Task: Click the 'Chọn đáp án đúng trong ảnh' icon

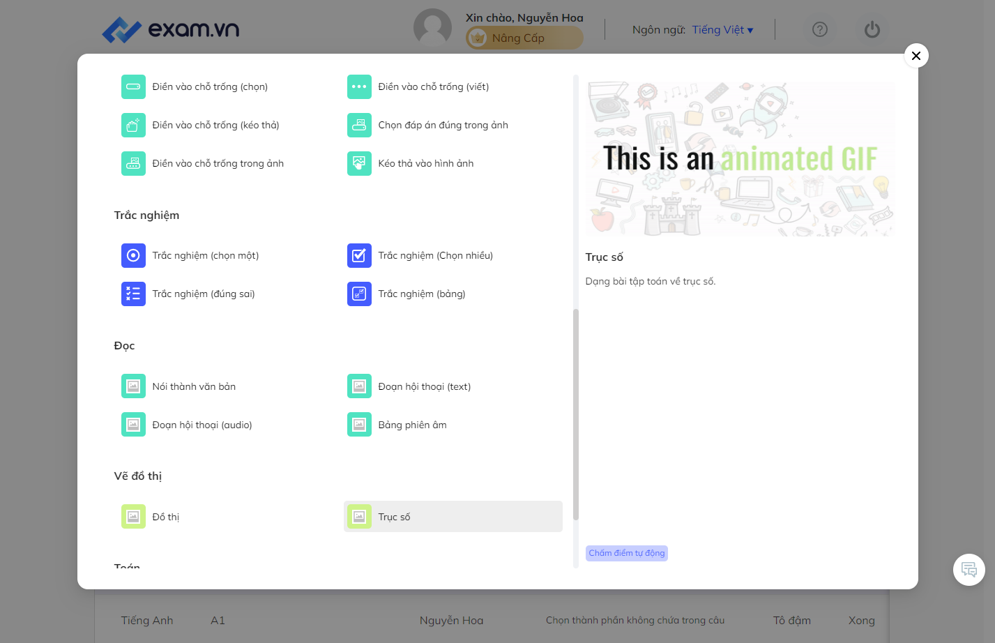Action: 359,125
